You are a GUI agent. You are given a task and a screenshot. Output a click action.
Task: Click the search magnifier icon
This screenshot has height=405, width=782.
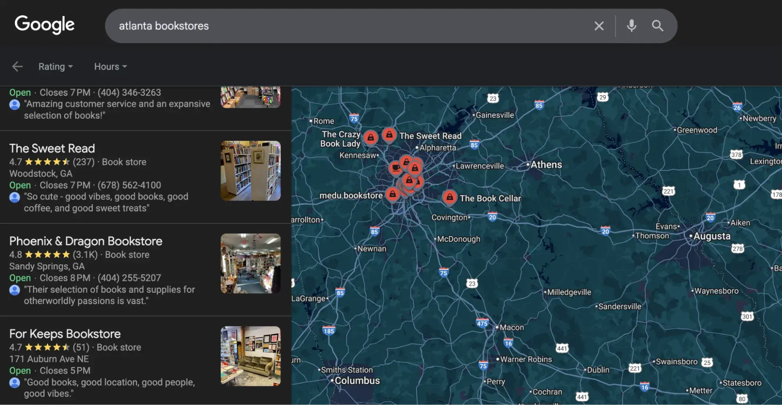pos(658,26)
